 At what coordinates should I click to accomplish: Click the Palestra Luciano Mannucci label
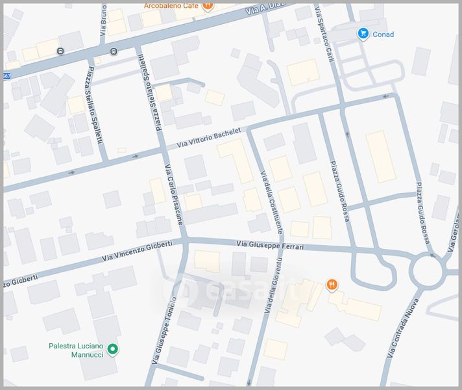pos(77,350)
